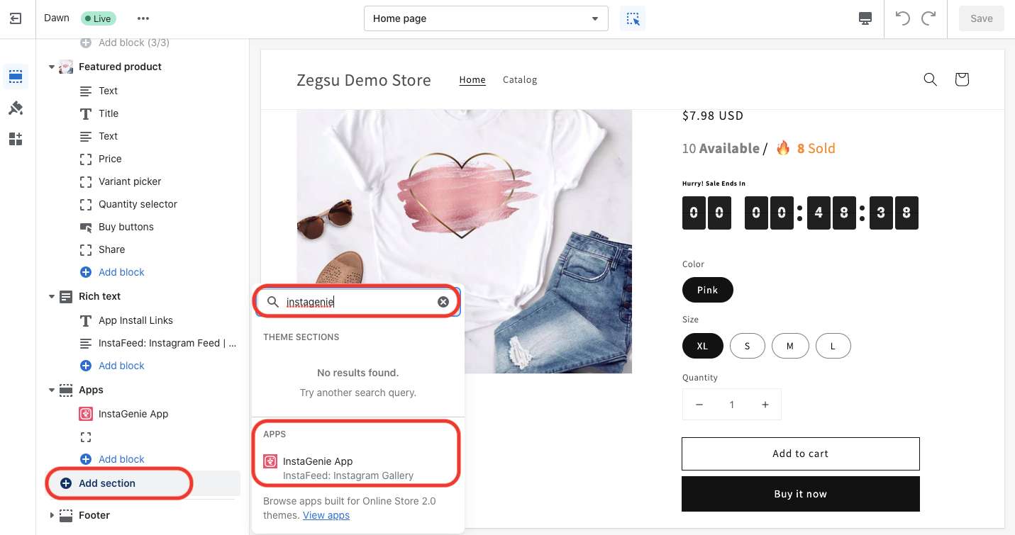Choose size L option

pyautogui.click(x=833, y=347)
